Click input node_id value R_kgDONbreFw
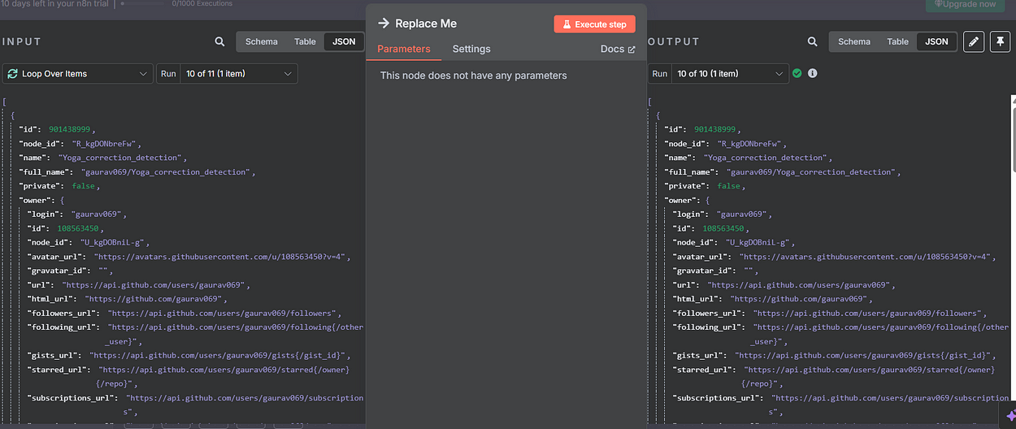Viewport: 1016px width, 429px height. [106, 144]
